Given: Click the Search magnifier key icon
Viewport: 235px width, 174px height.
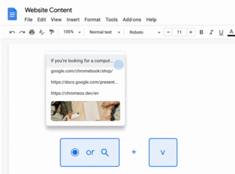Looking at the screenshot, I should [105, 152].
